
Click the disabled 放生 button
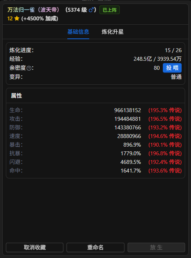pos(156,247)
